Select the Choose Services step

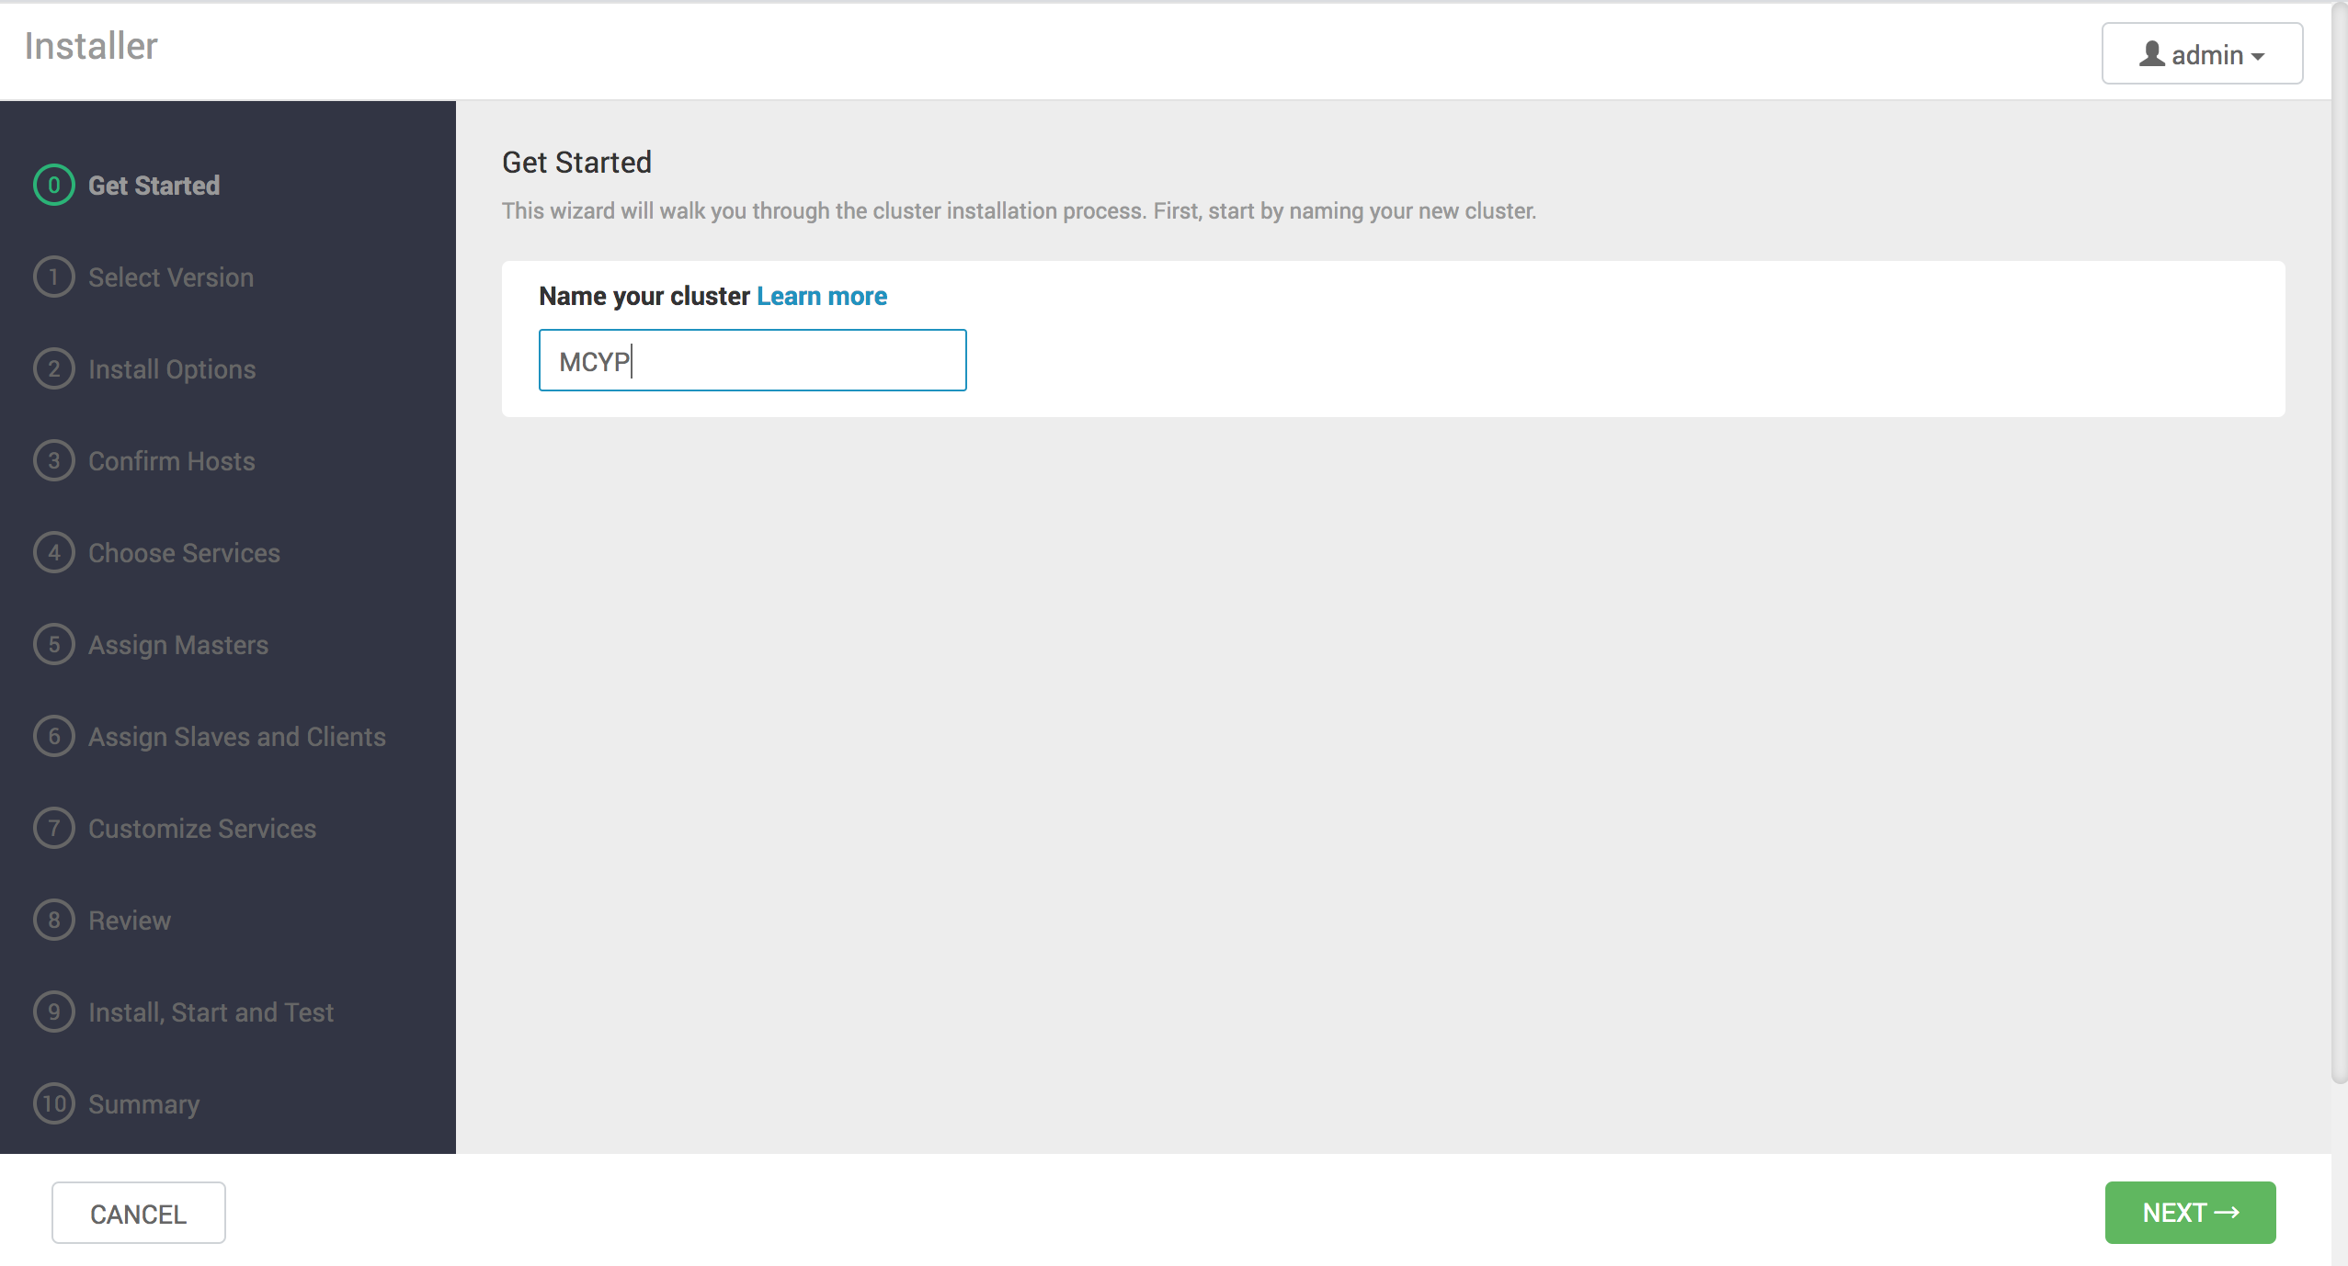[184, 553]
